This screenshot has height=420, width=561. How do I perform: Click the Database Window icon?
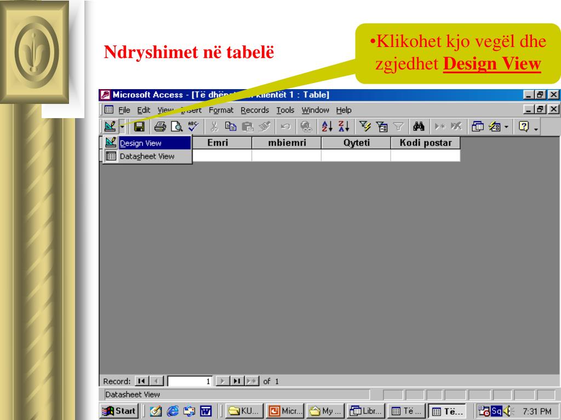coord(478,126)
